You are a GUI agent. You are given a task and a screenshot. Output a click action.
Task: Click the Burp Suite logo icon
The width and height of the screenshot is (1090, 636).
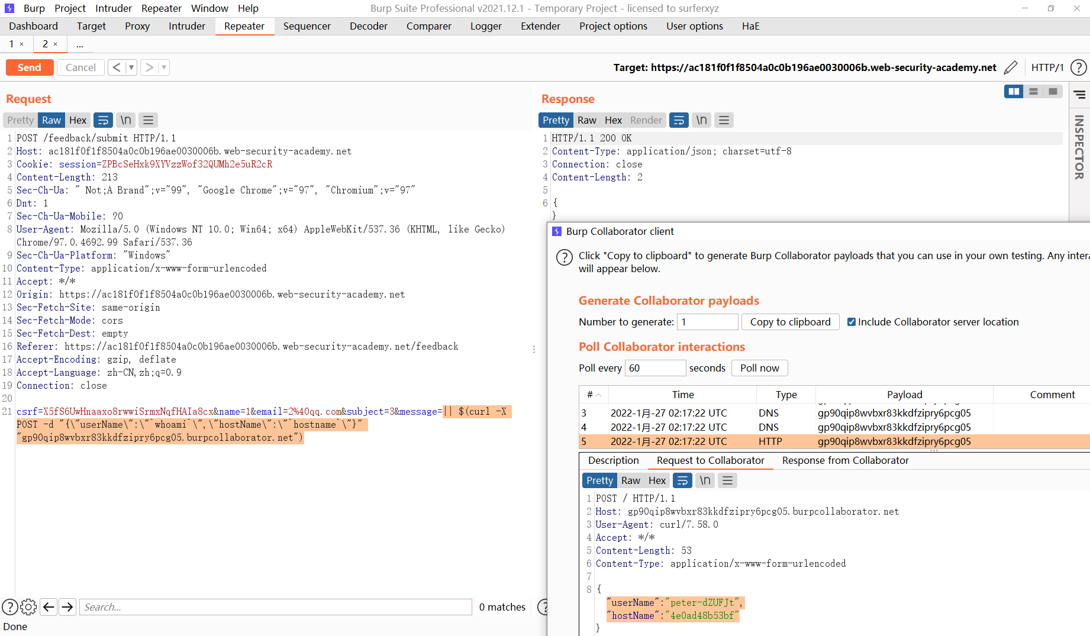(x=9, y=8)
